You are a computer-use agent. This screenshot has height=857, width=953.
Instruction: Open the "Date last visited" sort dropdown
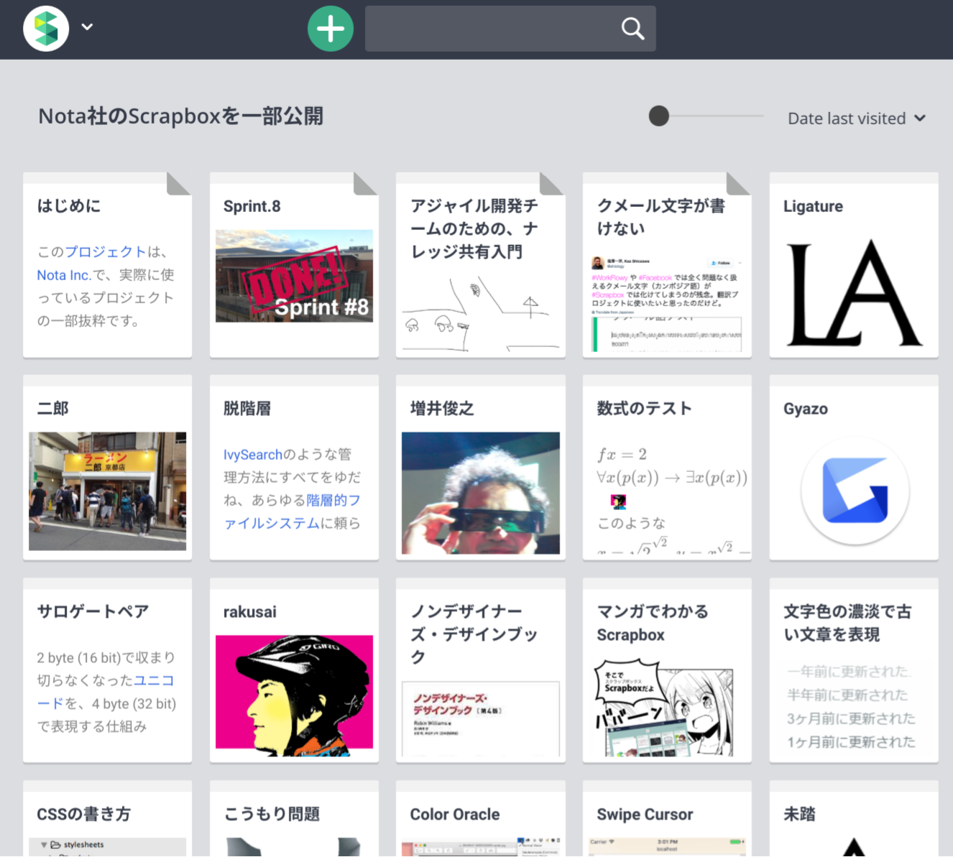pos(857,119)
